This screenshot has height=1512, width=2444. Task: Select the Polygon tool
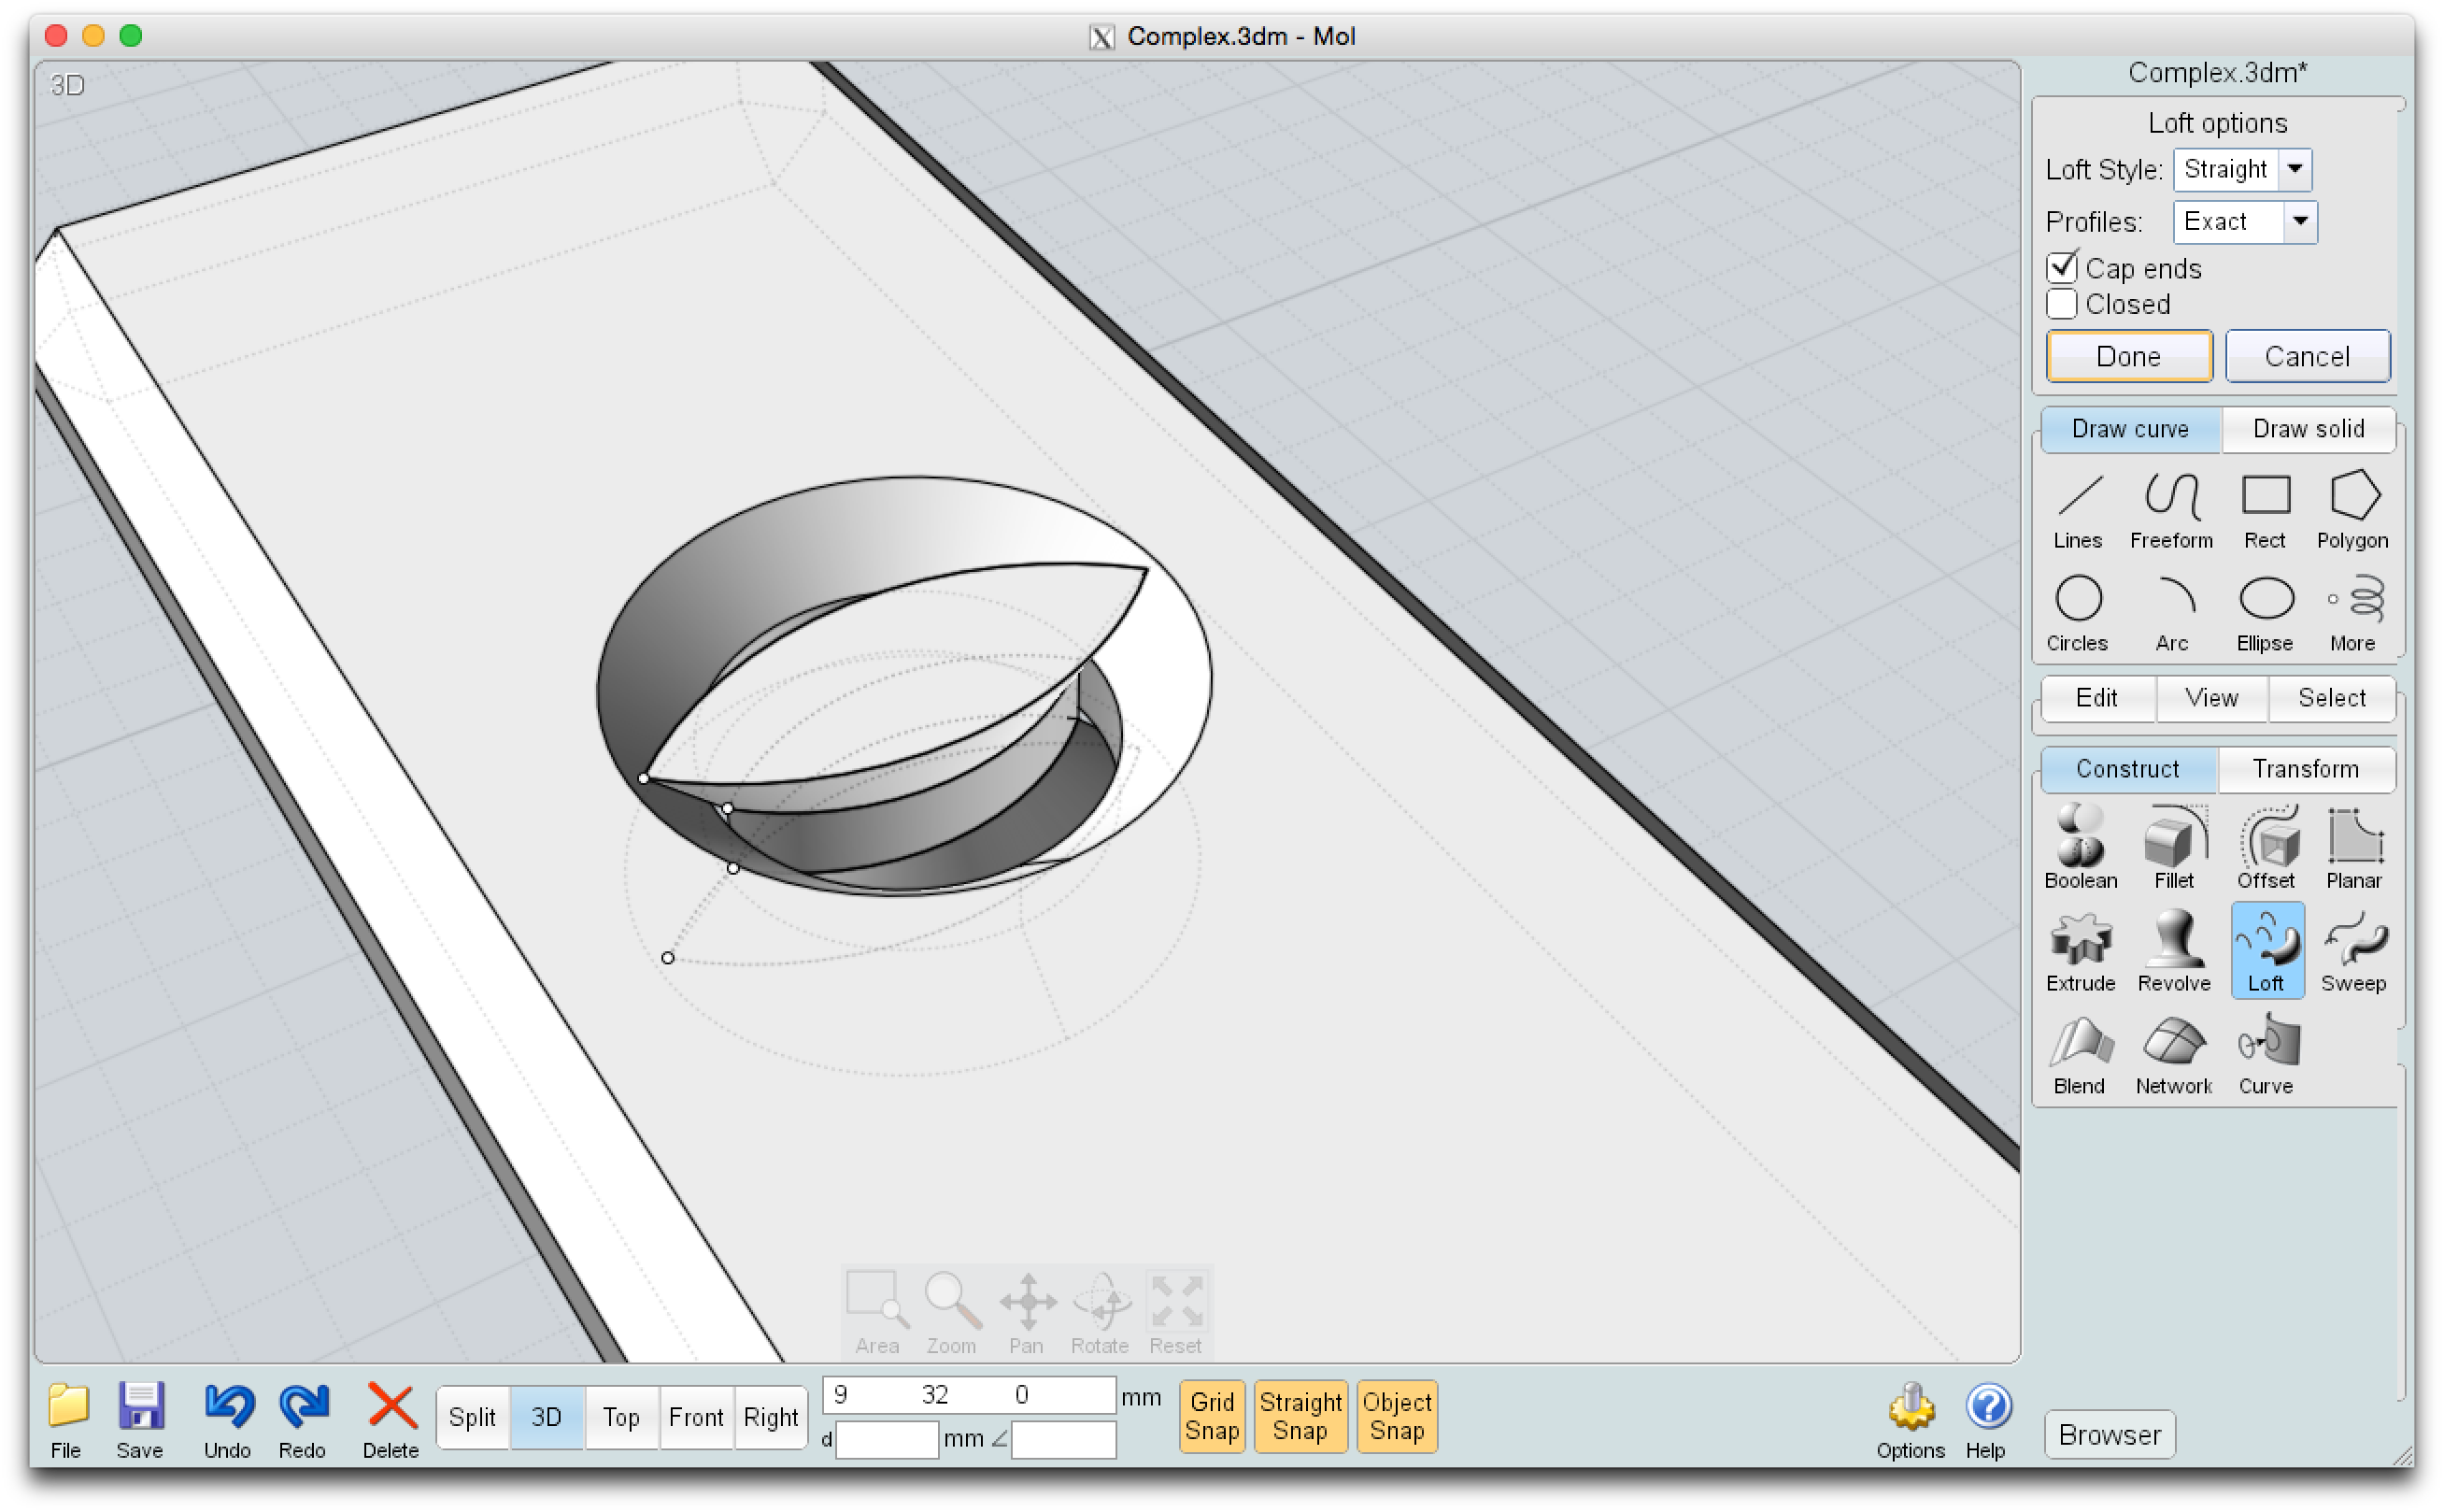click(2352, 510)
